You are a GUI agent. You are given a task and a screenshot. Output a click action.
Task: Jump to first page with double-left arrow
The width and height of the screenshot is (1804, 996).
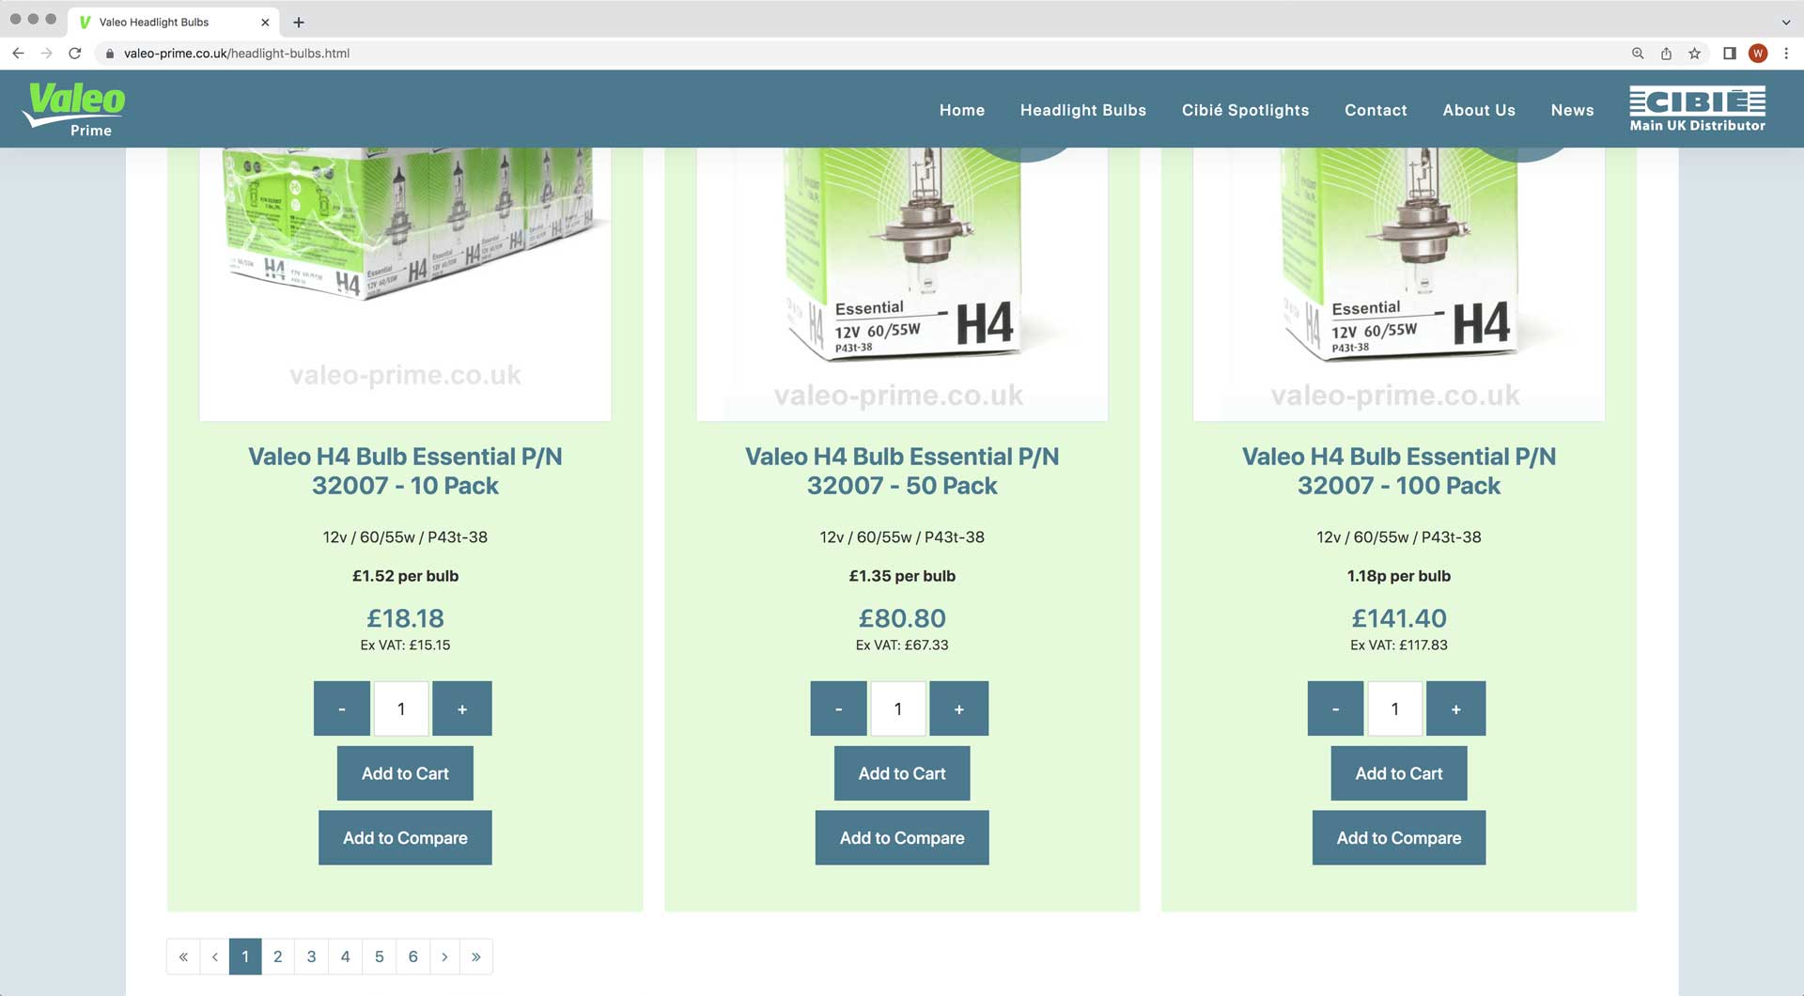(x=183, y=957)
